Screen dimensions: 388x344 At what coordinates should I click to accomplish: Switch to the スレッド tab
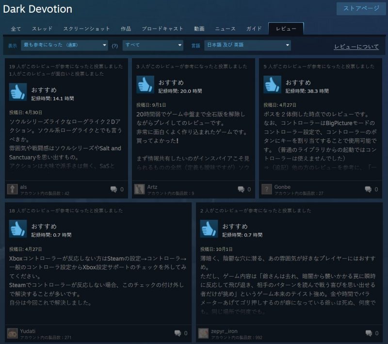tap(42, 29)
